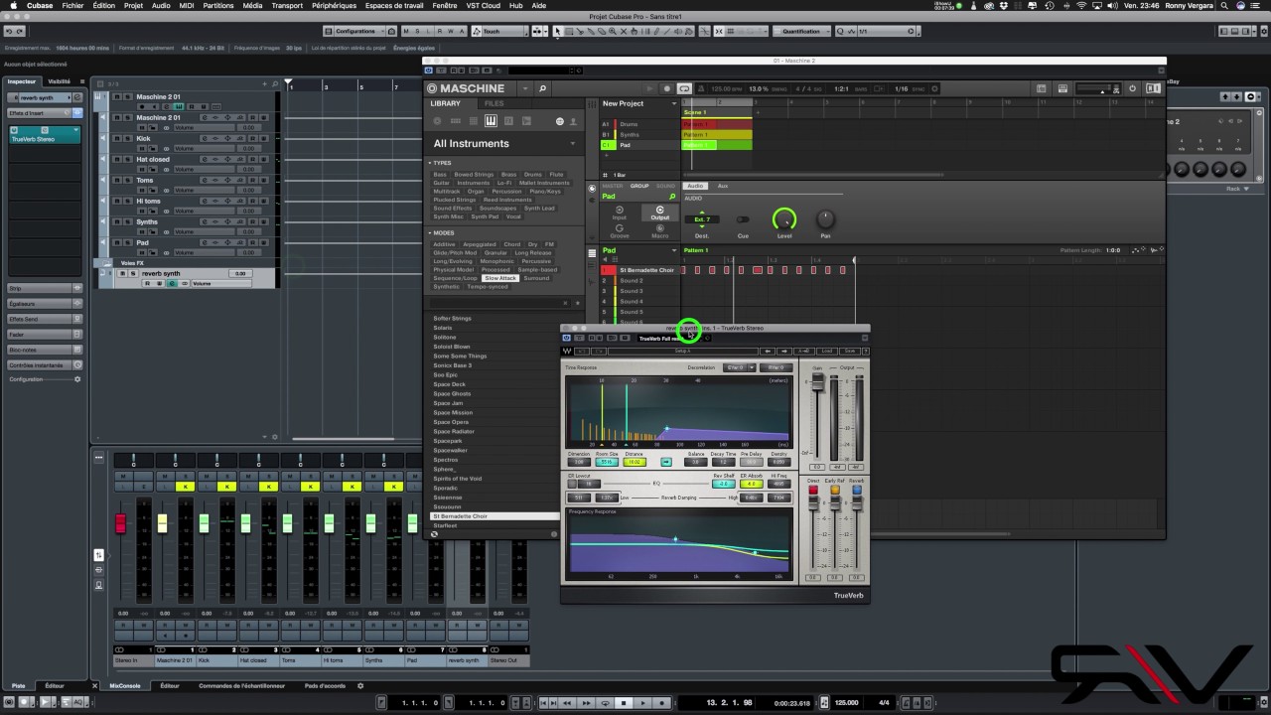Collapse the MODES section in Maschine browser
The image size is (1271, 715).
point(430,233)
